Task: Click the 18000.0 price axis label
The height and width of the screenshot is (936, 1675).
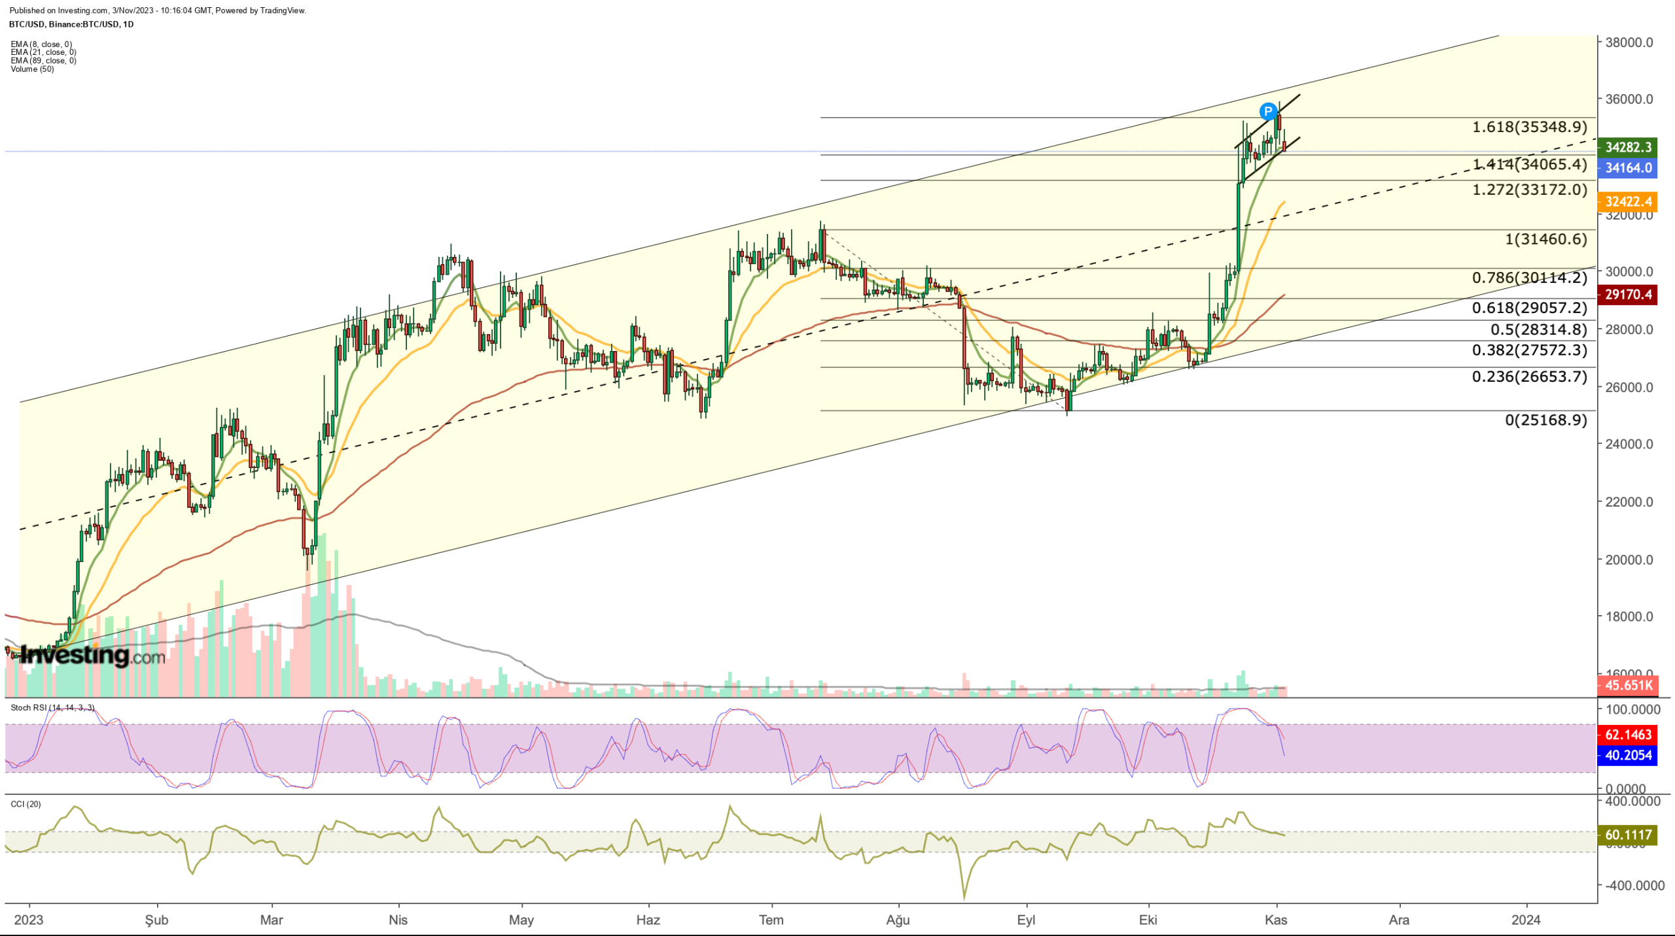Action: pyautogui.click(x=1629, y=616)
